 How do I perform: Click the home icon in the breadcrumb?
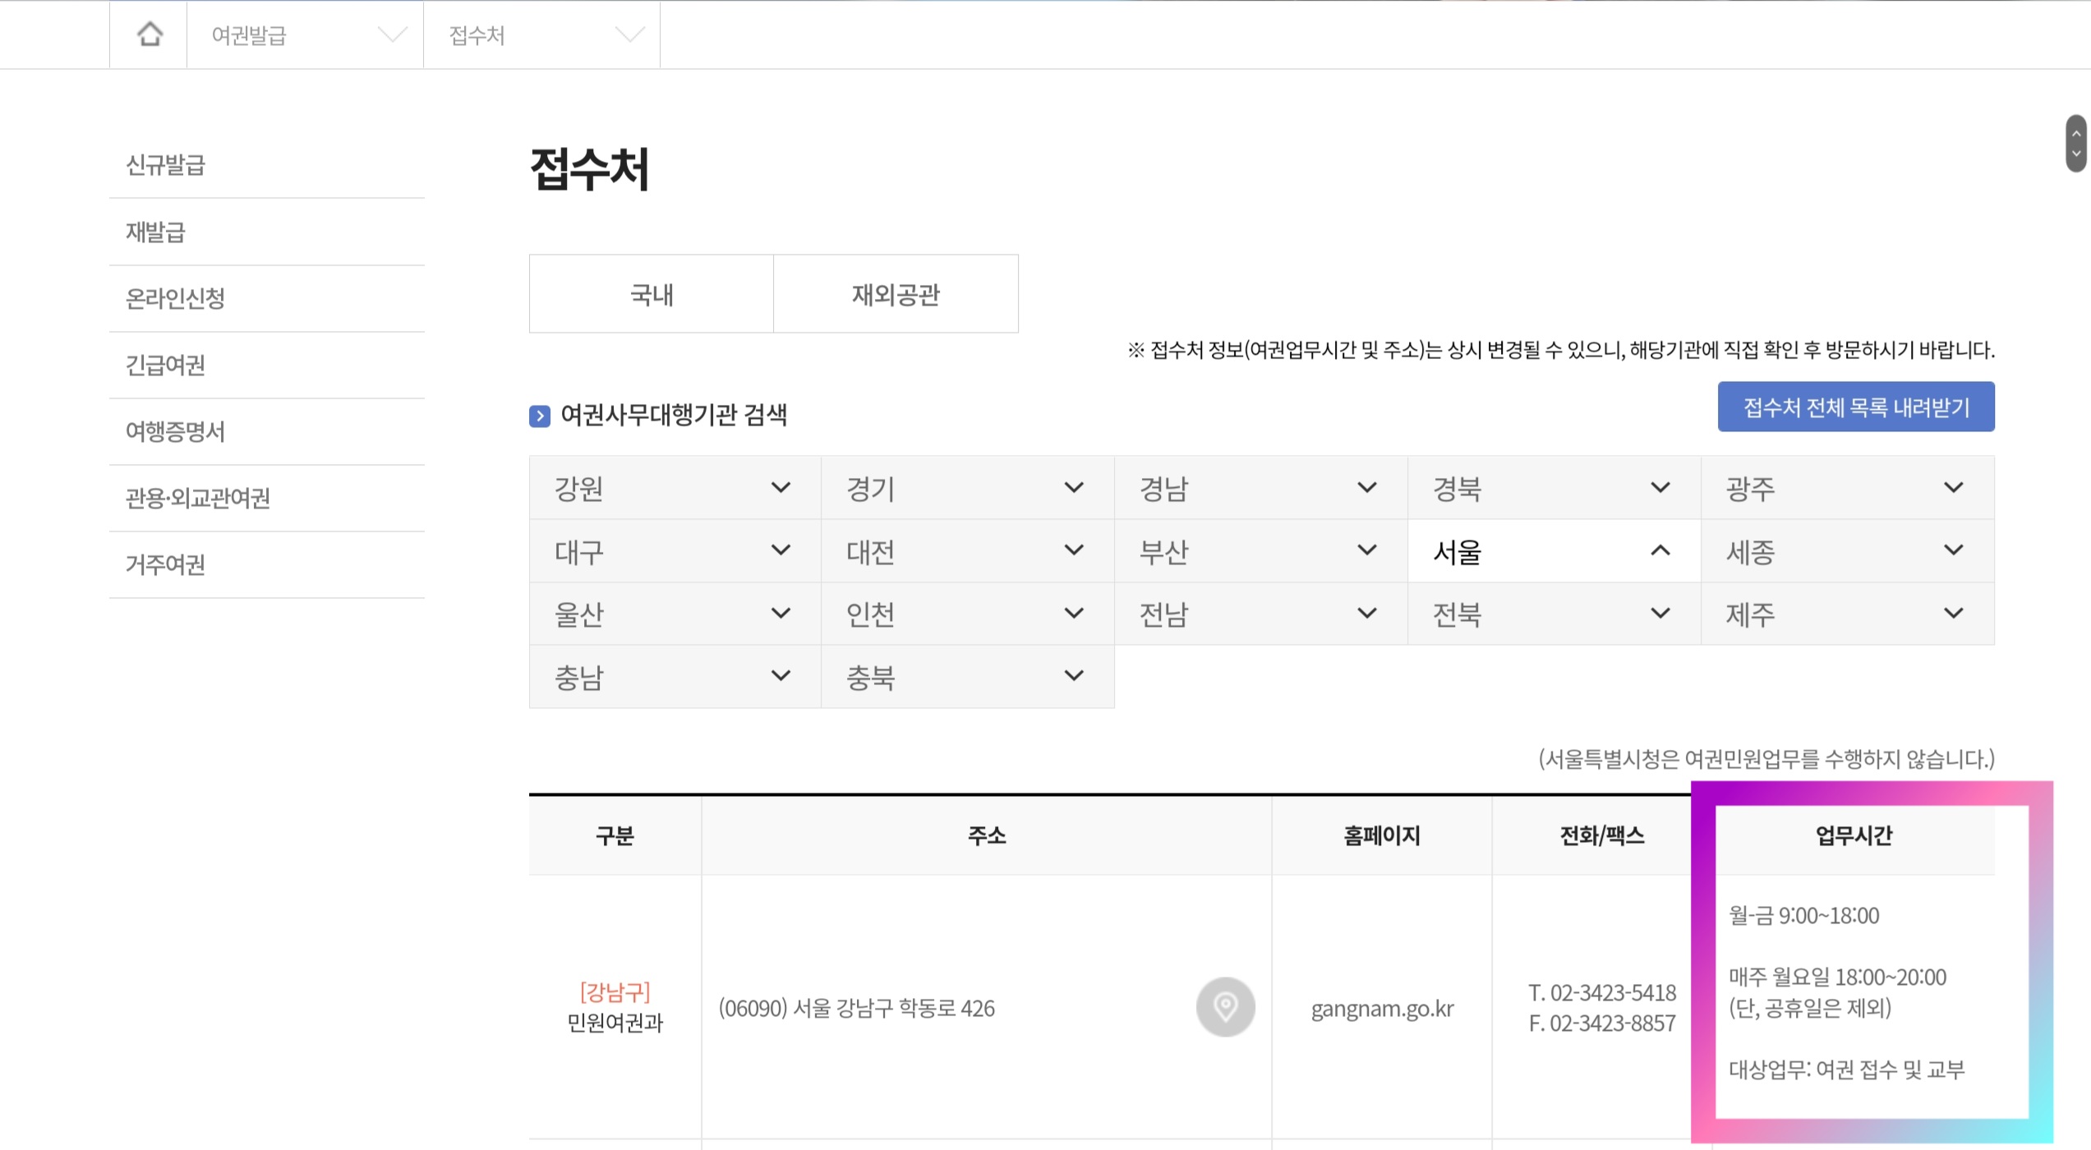point(148,34)
